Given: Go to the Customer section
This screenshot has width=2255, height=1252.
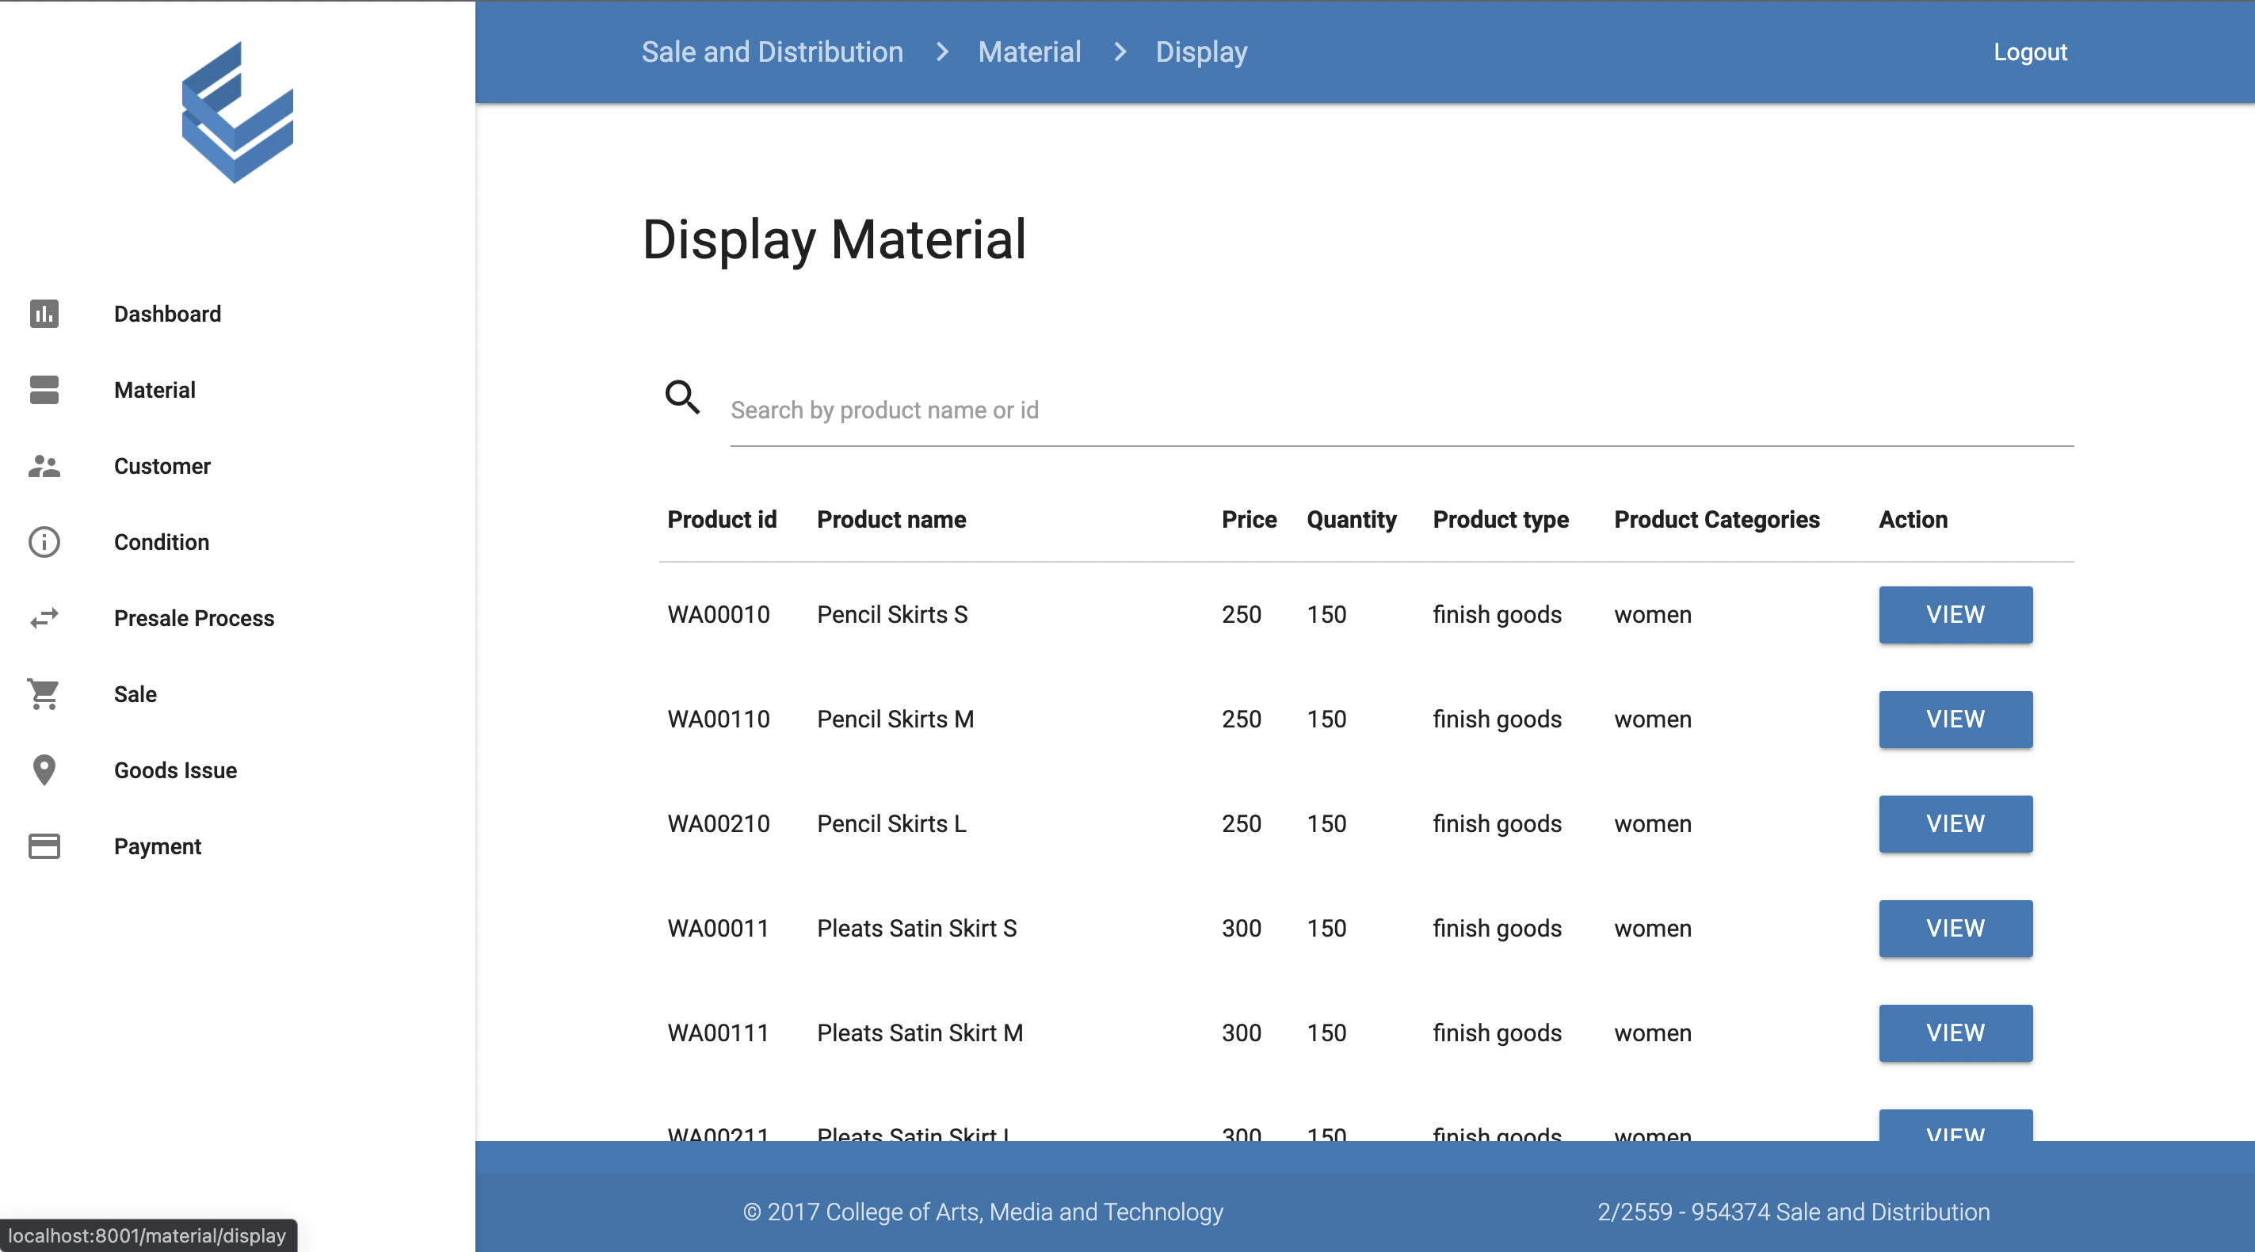Looking at the screenshot, I should (x=162, y=466).
